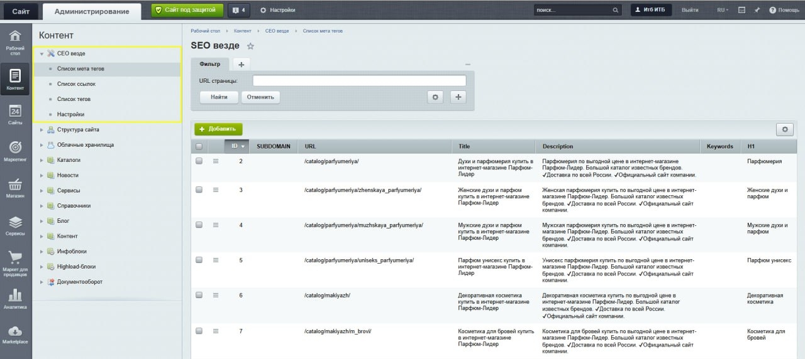
Task: Open row actions menu for ID 5
Action: 216,260
